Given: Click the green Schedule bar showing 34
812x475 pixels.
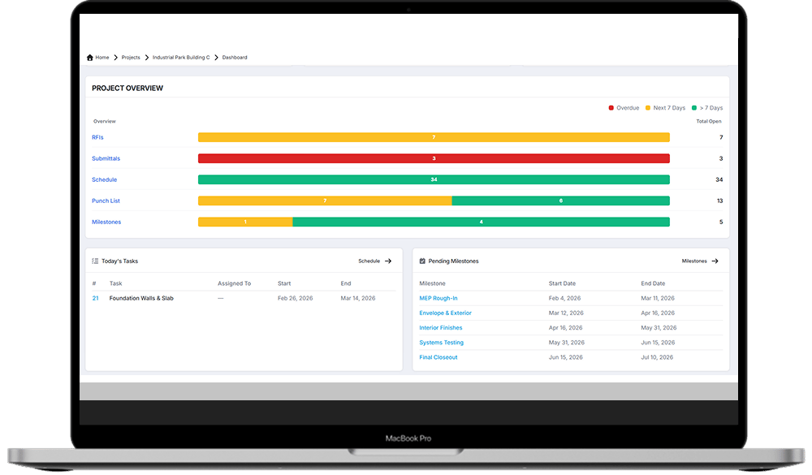Looking at the screenshot, I should [x=434, y=179].
